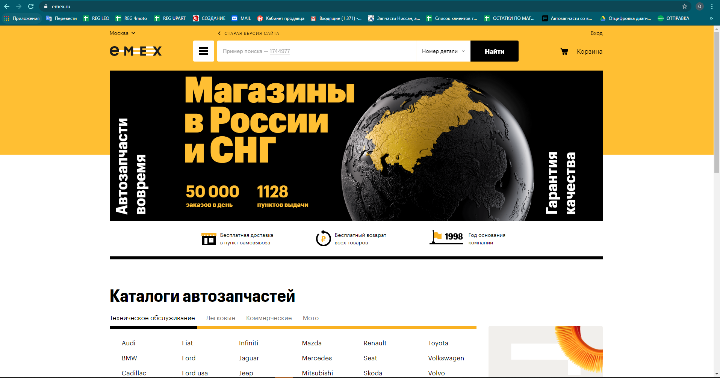720x378 pixels.
Task: Open the Номер детали search type dropdown
Action: tap(443, 51)
